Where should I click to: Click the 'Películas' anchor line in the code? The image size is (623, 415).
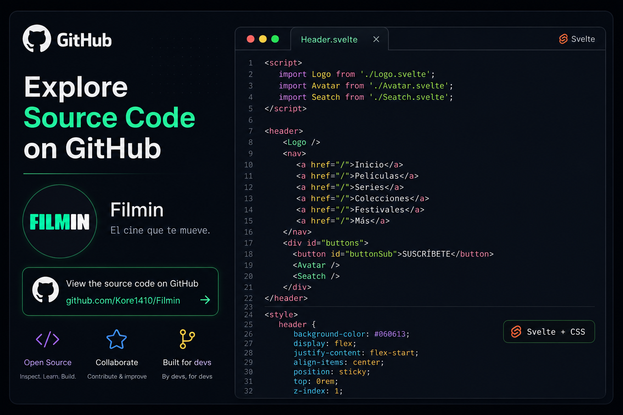[357, 176]
